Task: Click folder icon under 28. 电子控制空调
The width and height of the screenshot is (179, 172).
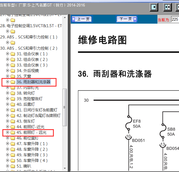Action: pos(13,31)
